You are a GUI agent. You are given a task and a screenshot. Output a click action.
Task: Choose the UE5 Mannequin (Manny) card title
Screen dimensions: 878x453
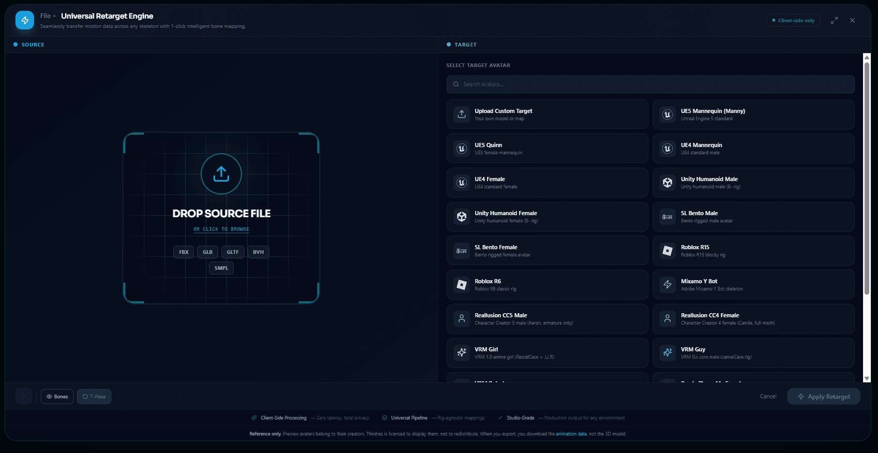pos(713,111)
